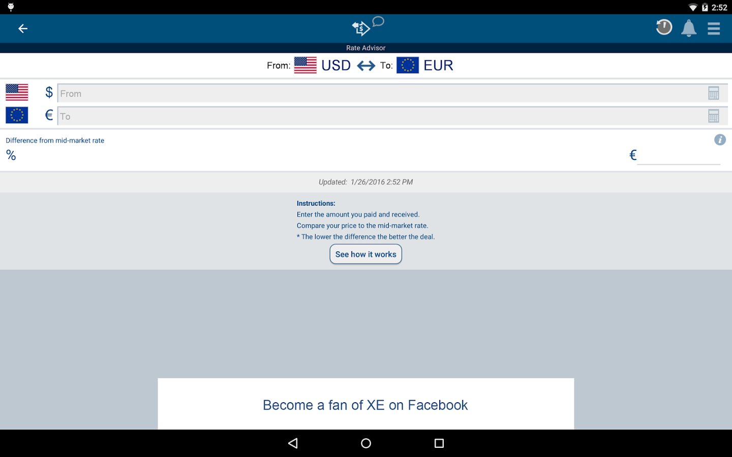Focus the From amount input field
Viewport: 732px width, 457px height.
pos(392,93)
